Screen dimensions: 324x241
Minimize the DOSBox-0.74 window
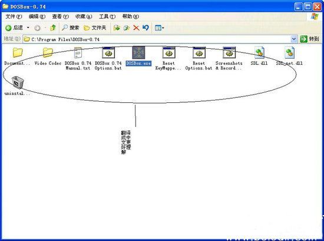tap(298, 7)
